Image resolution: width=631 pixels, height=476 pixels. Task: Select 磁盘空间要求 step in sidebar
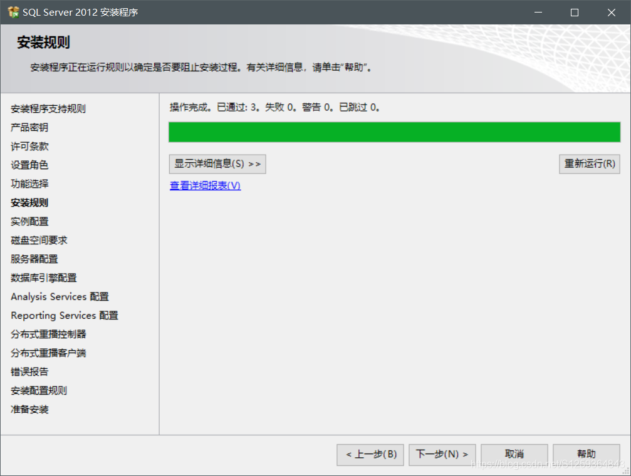click(39, 241)
